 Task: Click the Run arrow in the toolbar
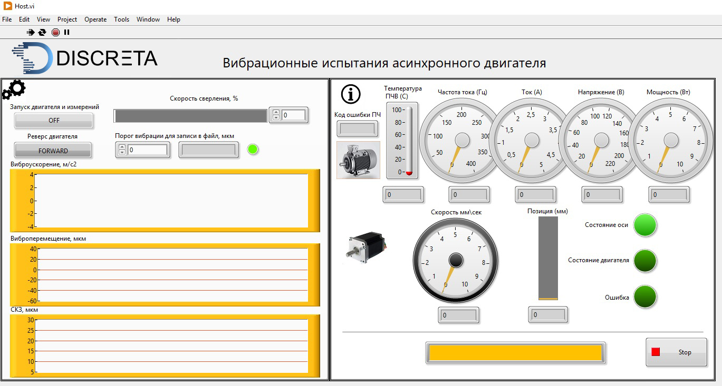31,32
